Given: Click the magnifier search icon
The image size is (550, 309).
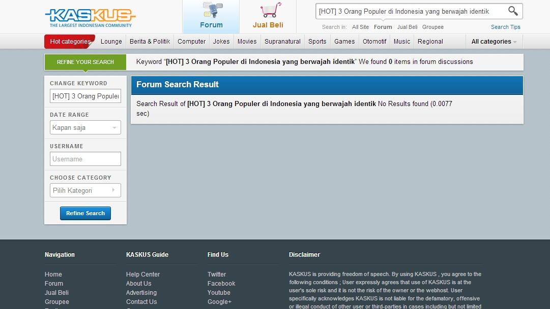Looking at the screenshot, I should click(513, 11).
